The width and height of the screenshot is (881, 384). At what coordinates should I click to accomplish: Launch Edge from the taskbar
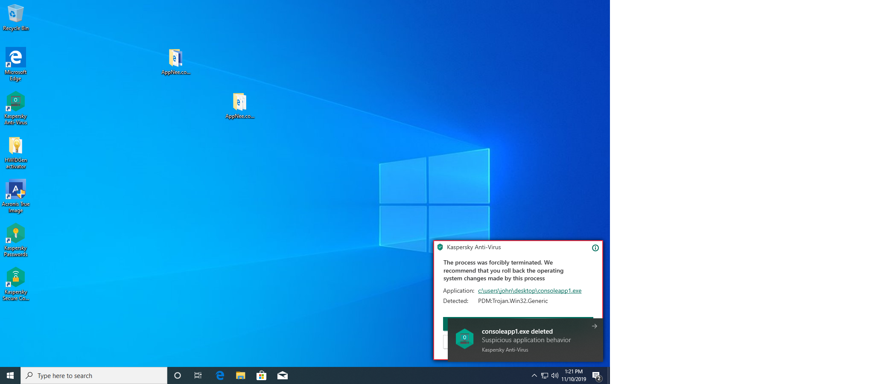pyautogui.click(x=220, y=375)
